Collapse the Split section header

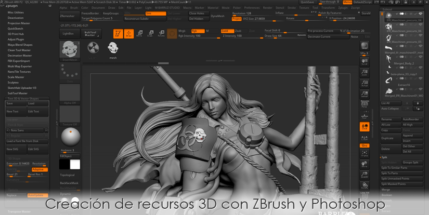(x=384, y=157)
